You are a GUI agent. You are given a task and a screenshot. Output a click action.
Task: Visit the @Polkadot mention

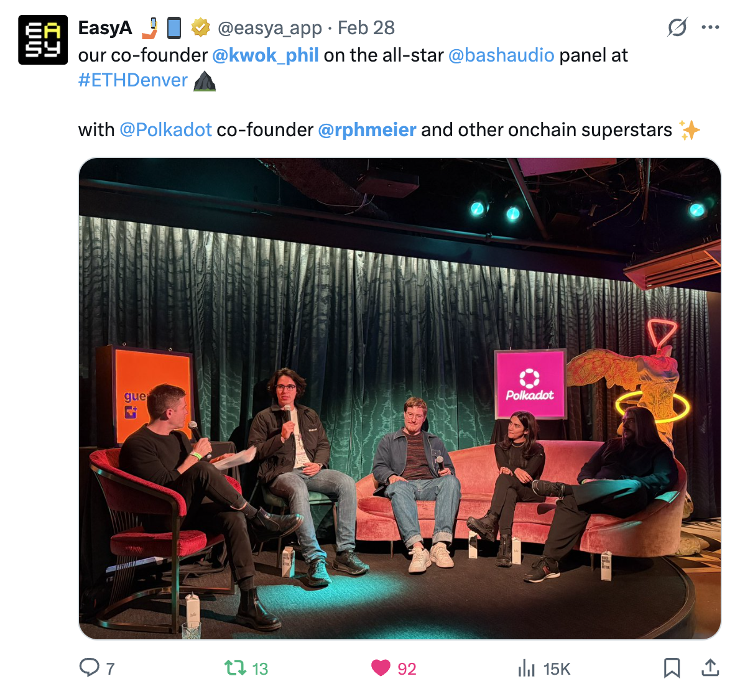coord(165,130)
